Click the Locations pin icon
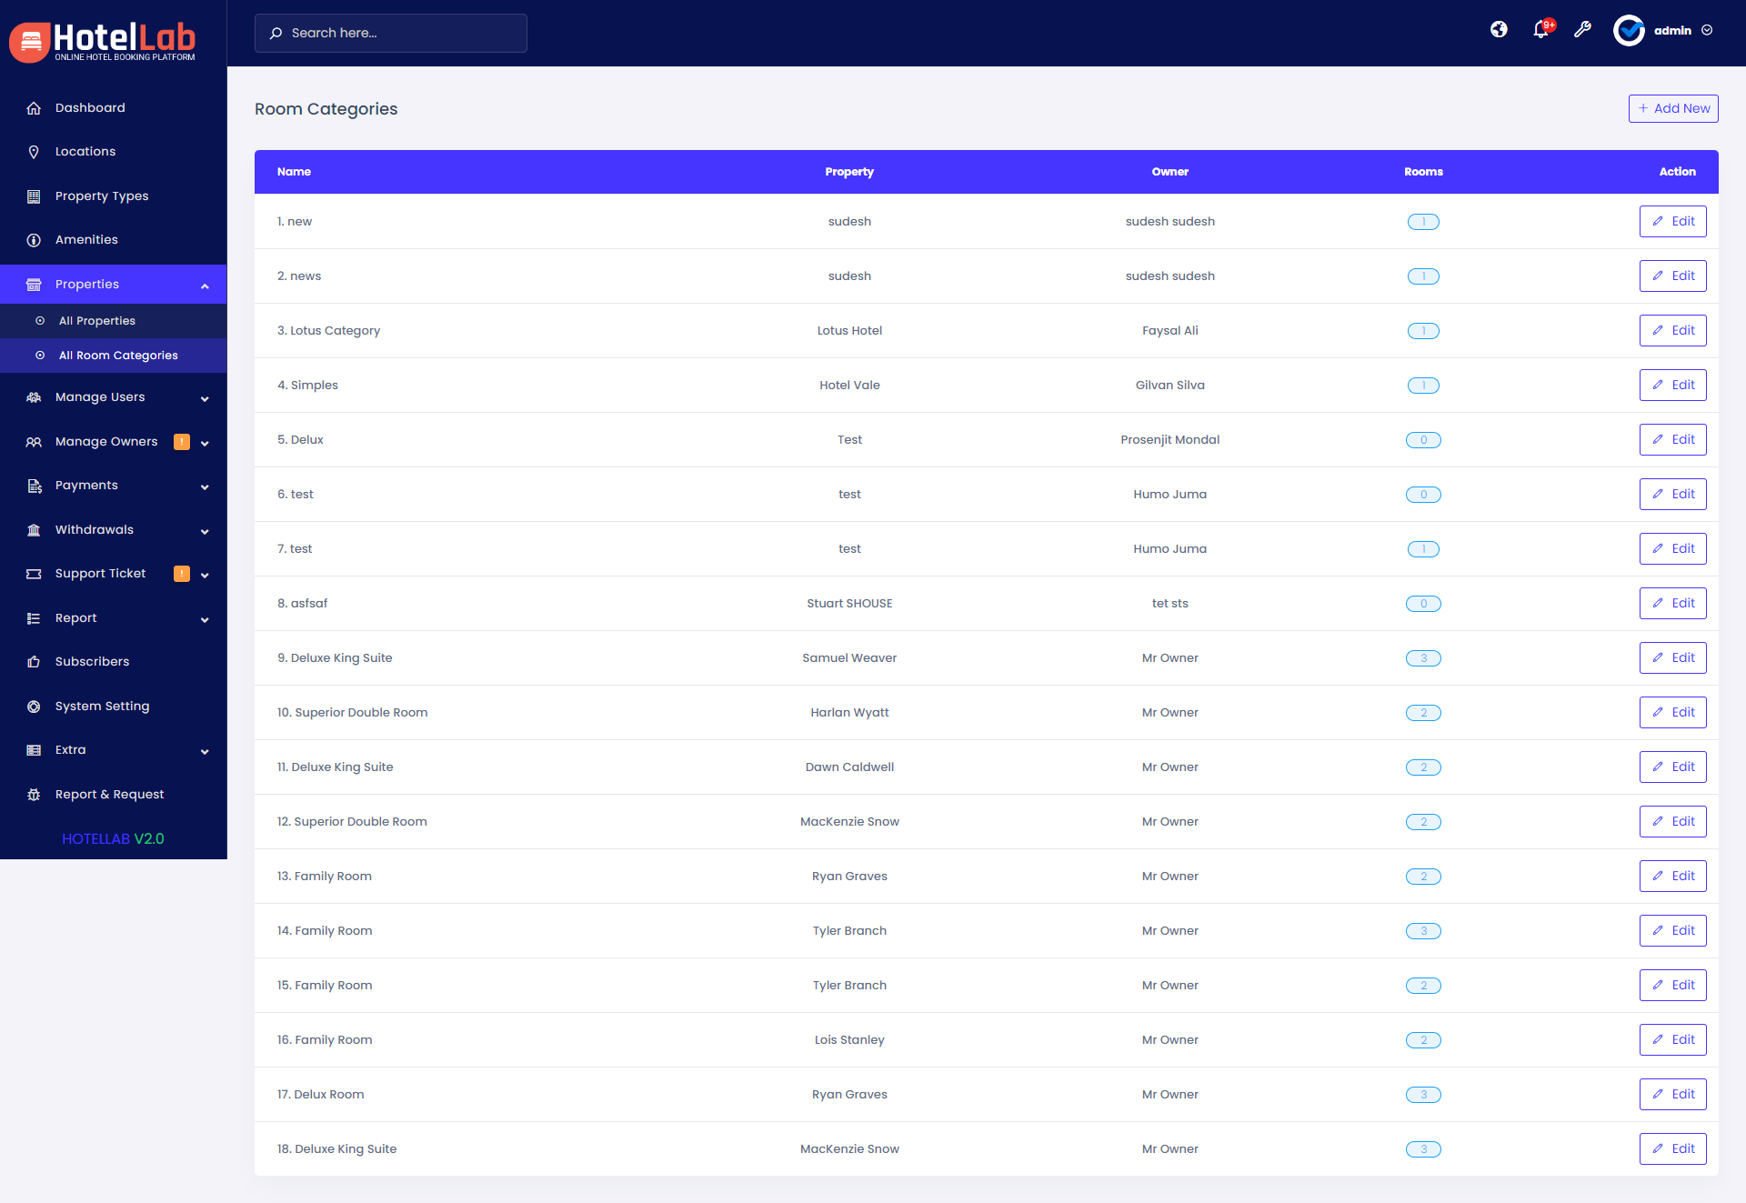This screenshot has width=1746, height=1203. coord(34,152)
